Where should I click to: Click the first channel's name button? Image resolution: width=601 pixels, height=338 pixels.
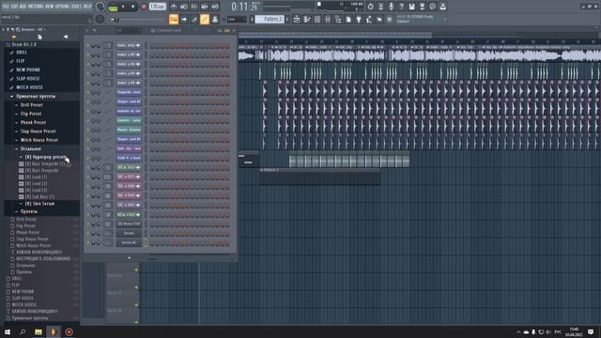coord(129,46)
